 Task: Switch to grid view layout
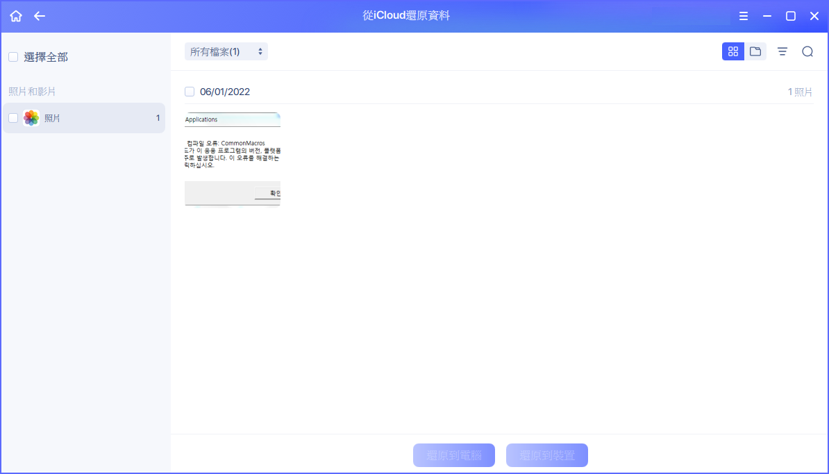[733, 51]
